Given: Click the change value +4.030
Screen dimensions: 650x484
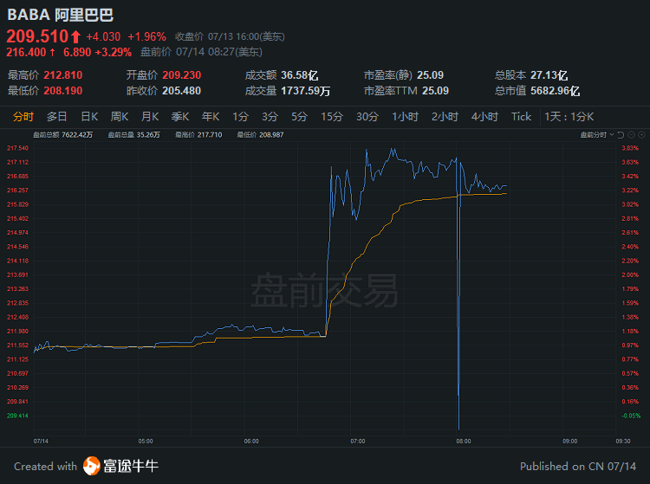Looking at the screenshot, I should [x=103, y=37].
